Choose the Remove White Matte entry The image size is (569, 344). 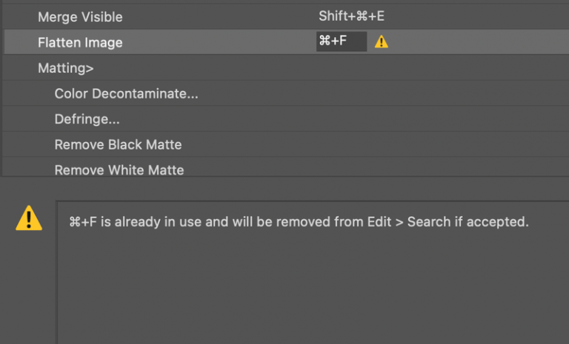pos(119,169)
